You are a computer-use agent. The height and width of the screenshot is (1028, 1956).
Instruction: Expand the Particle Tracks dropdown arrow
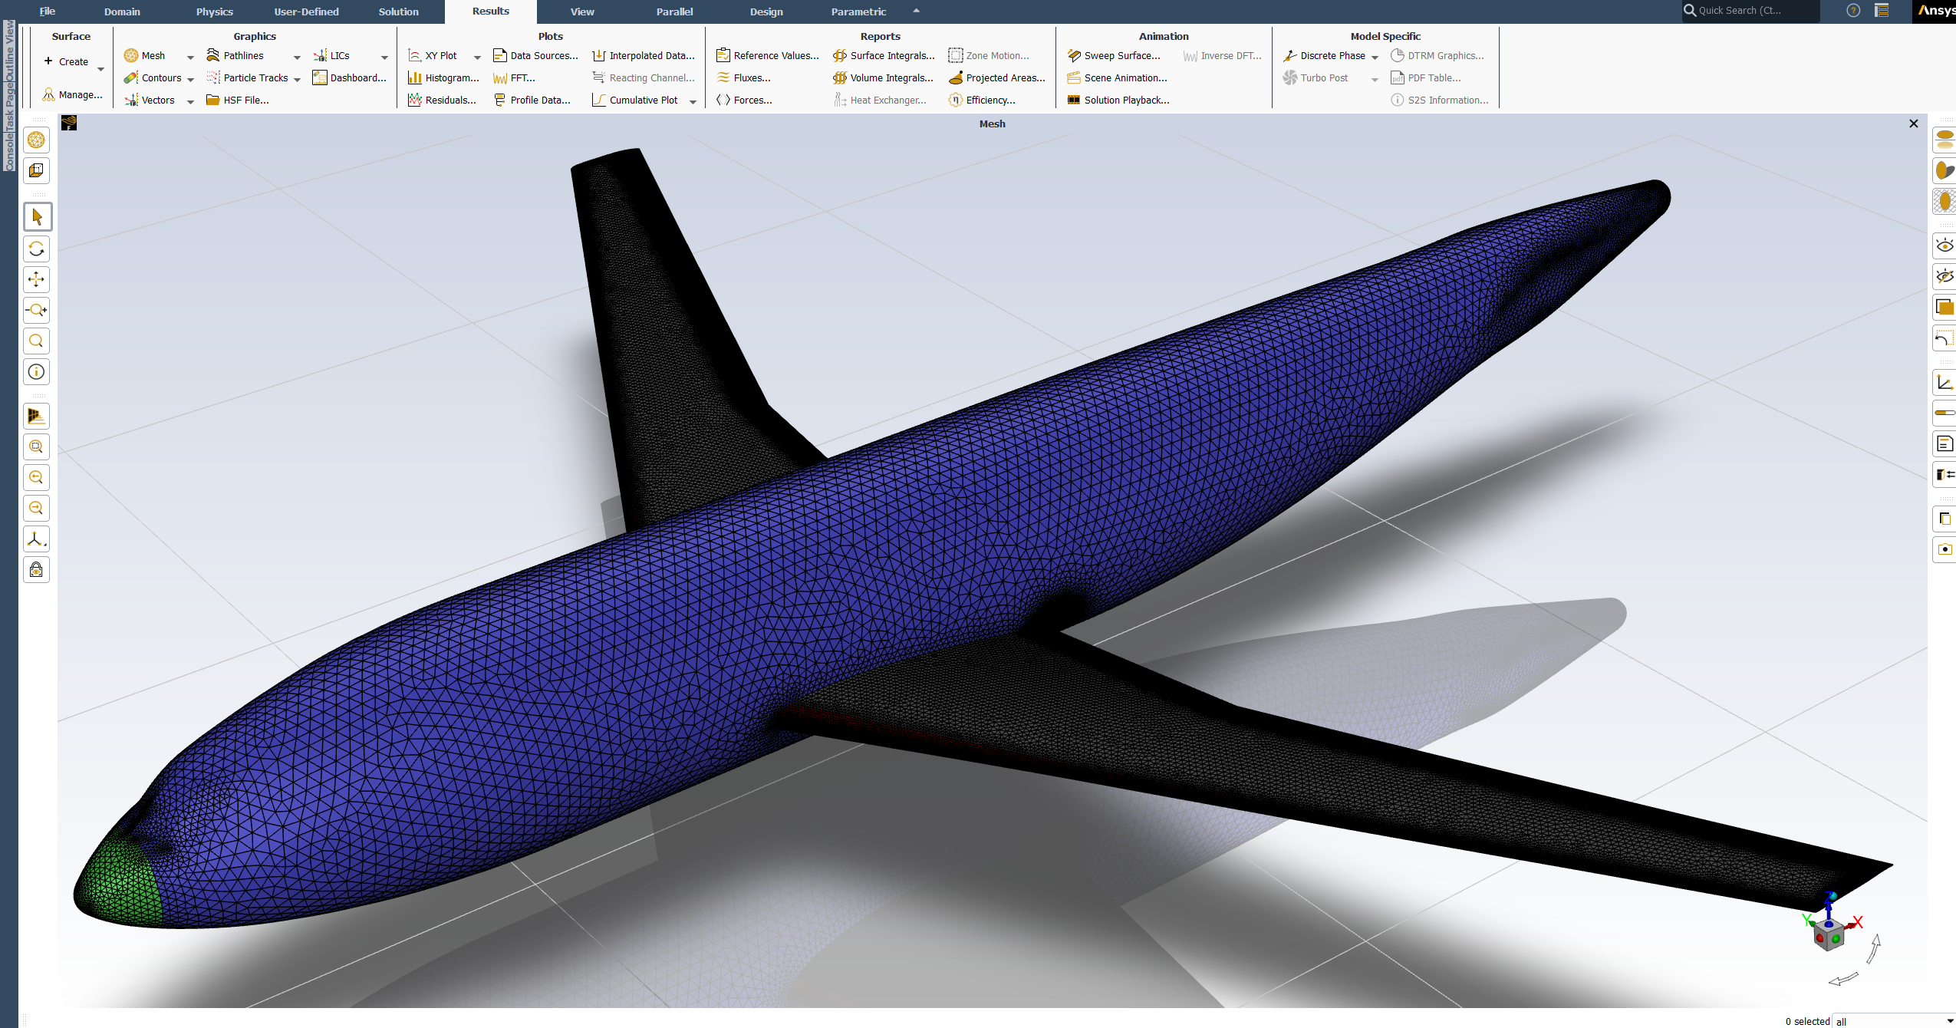[x=297, y=79]
